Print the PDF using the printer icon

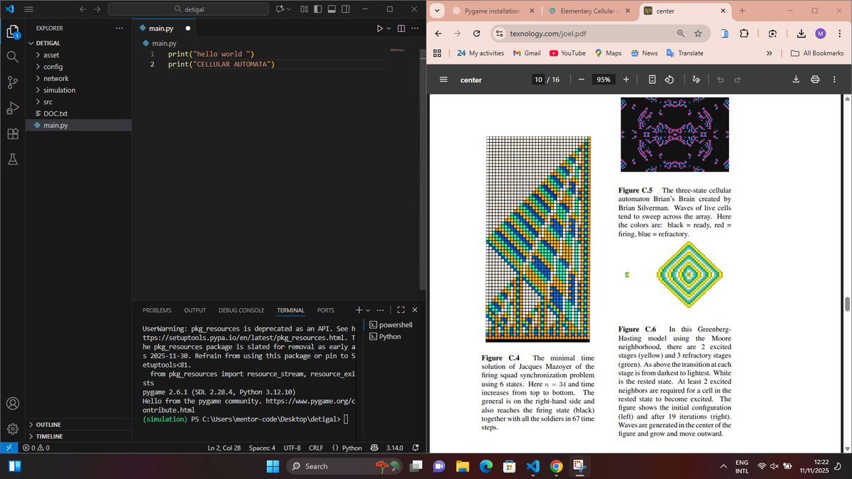815,79
